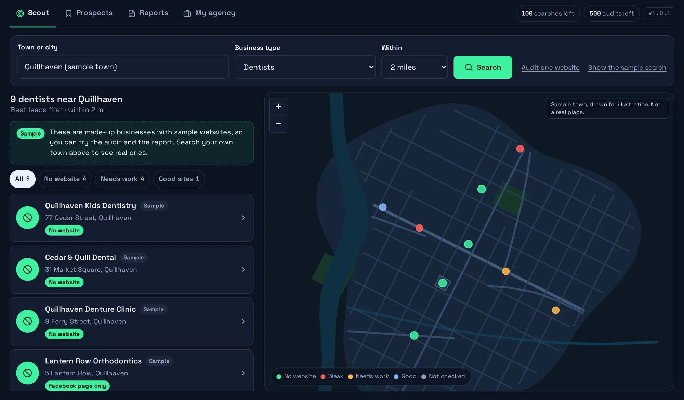Zoom in the map with plus button
Screen dimensions: 684x400
(x=278, y=107)
